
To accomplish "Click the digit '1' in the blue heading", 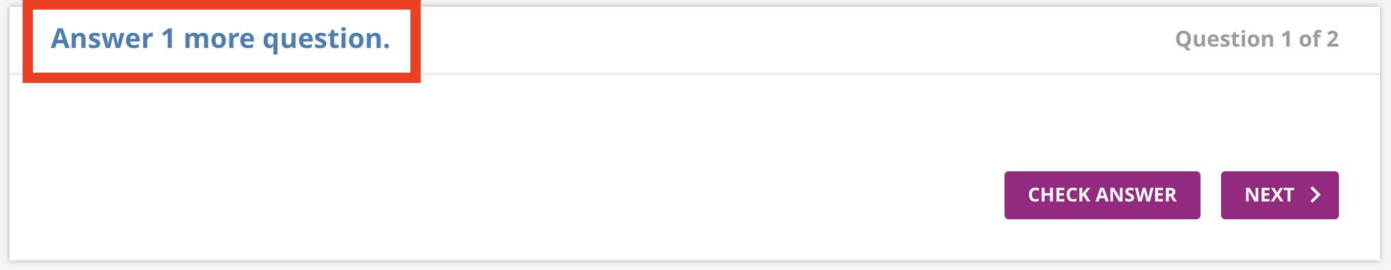I will coord(169,38).
